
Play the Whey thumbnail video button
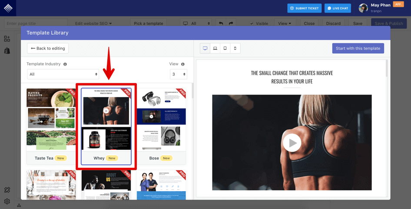coord(106,111)
